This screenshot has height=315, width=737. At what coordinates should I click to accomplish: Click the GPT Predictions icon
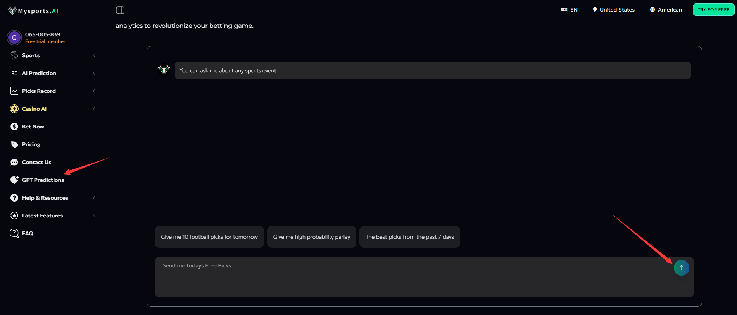(x=14, y=180)
